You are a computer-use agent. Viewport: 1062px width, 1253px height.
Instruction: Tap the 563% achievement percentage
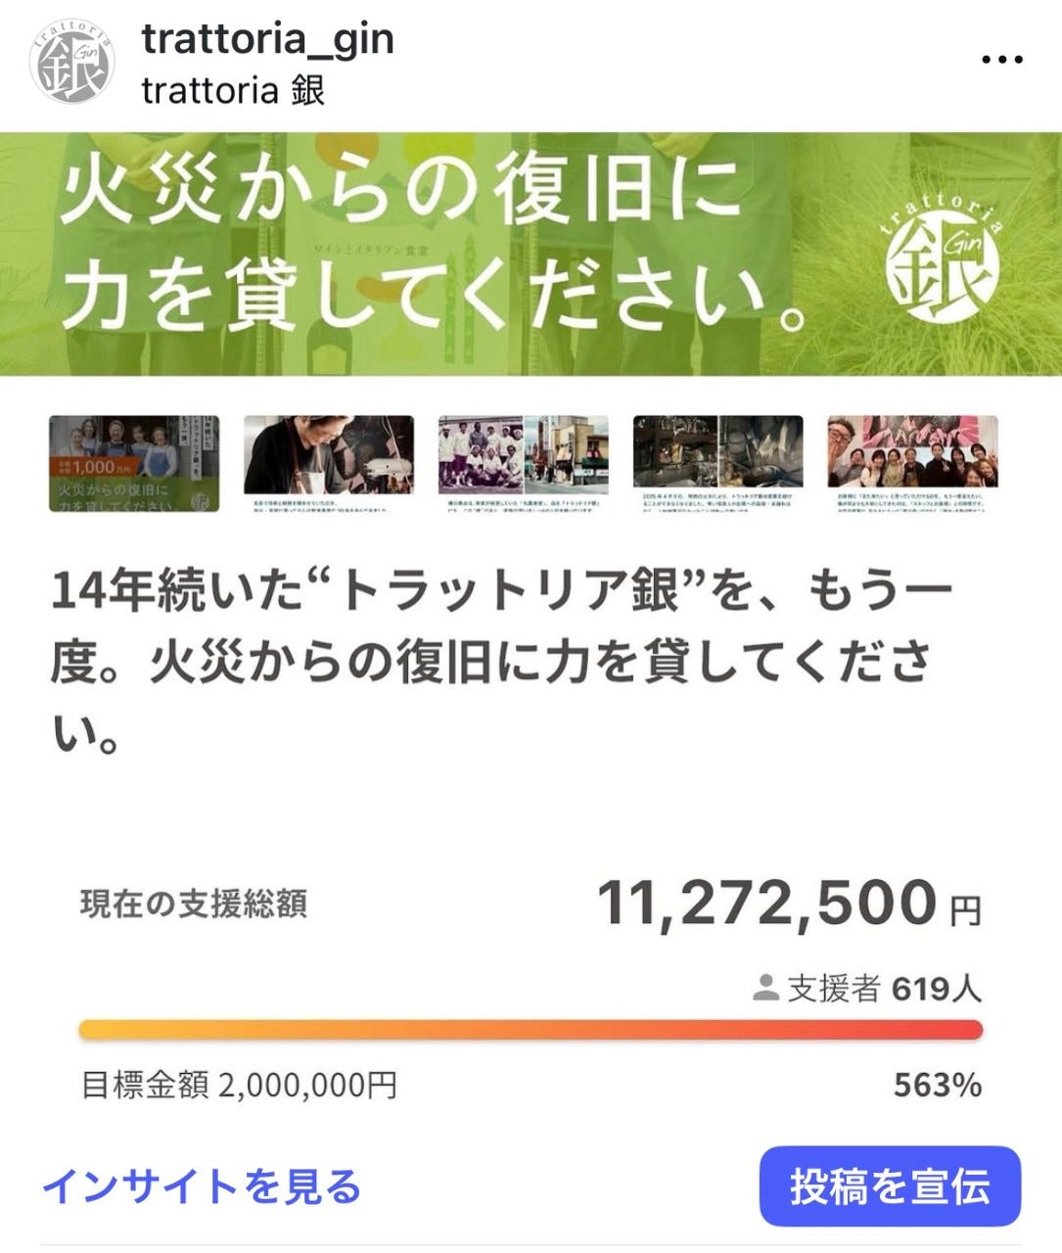point(937,1085)
